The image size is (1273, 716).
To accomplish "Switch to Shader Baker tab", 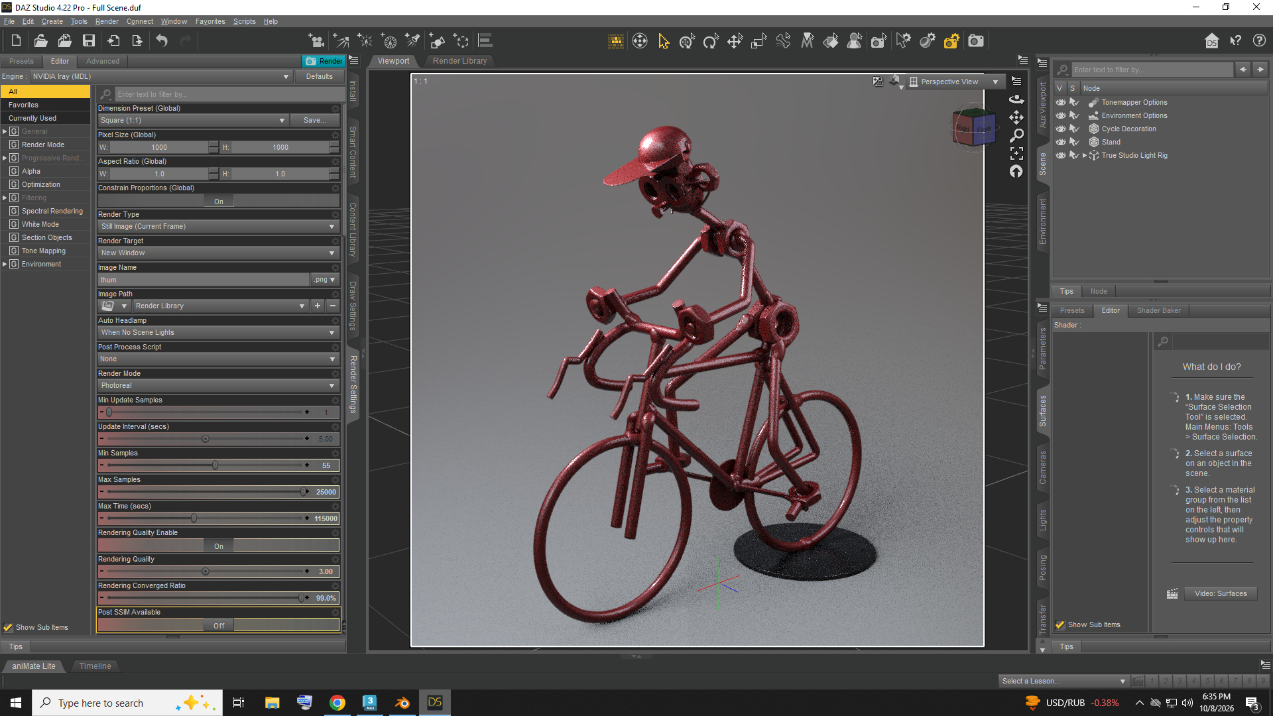I will pyautogui.click(x=1158, y=310).
